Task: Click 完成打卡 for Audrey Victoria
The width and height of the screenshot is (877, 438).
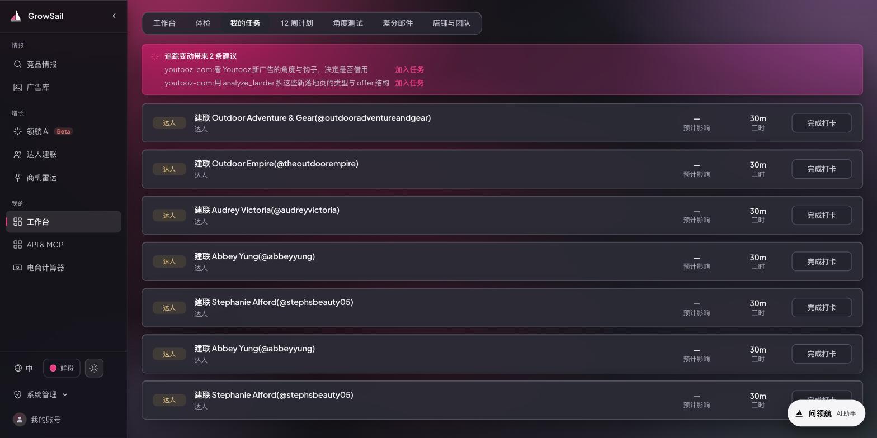Action: pos(822,215)
